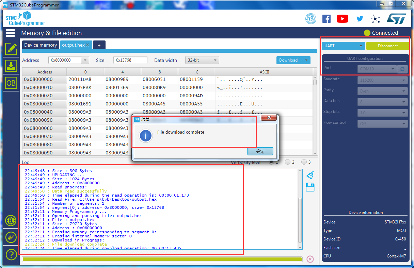Open the hamburger menu
The width and height of the screenshot is (414, 268).
[10, 33]
